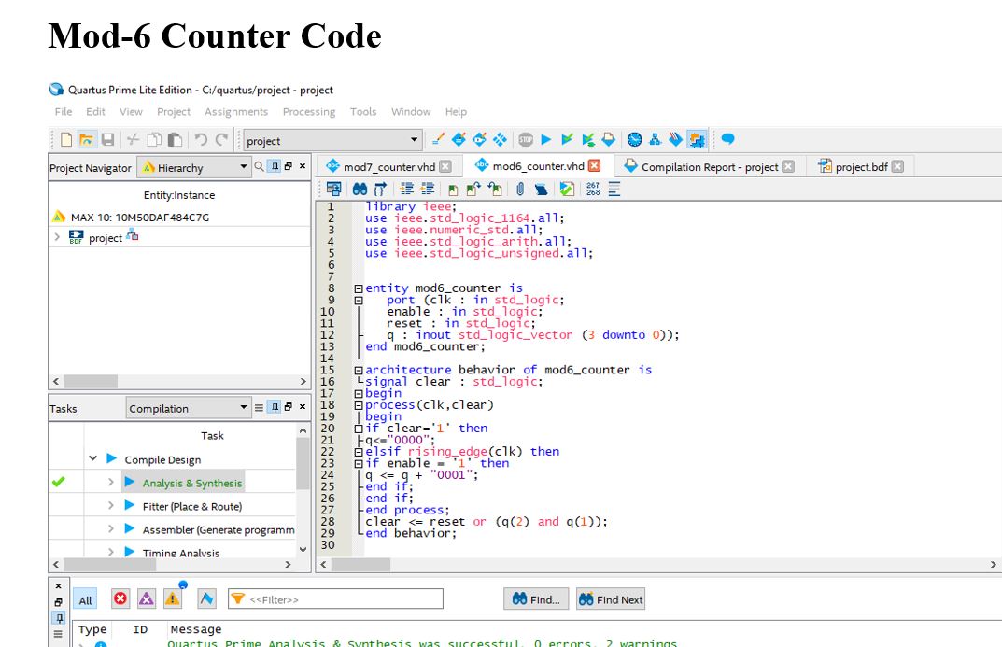
Task: Select the Find binoculars icon in editor toolbar
Action: point(360,188)
